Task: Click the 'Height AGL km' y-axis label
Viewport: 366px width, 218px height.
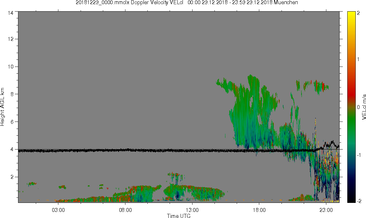Action: coord(2,107)
